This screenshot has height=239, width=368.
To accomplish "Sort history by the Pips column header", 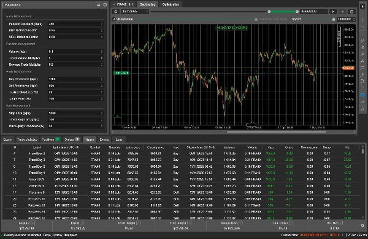I will coord(270,147).
